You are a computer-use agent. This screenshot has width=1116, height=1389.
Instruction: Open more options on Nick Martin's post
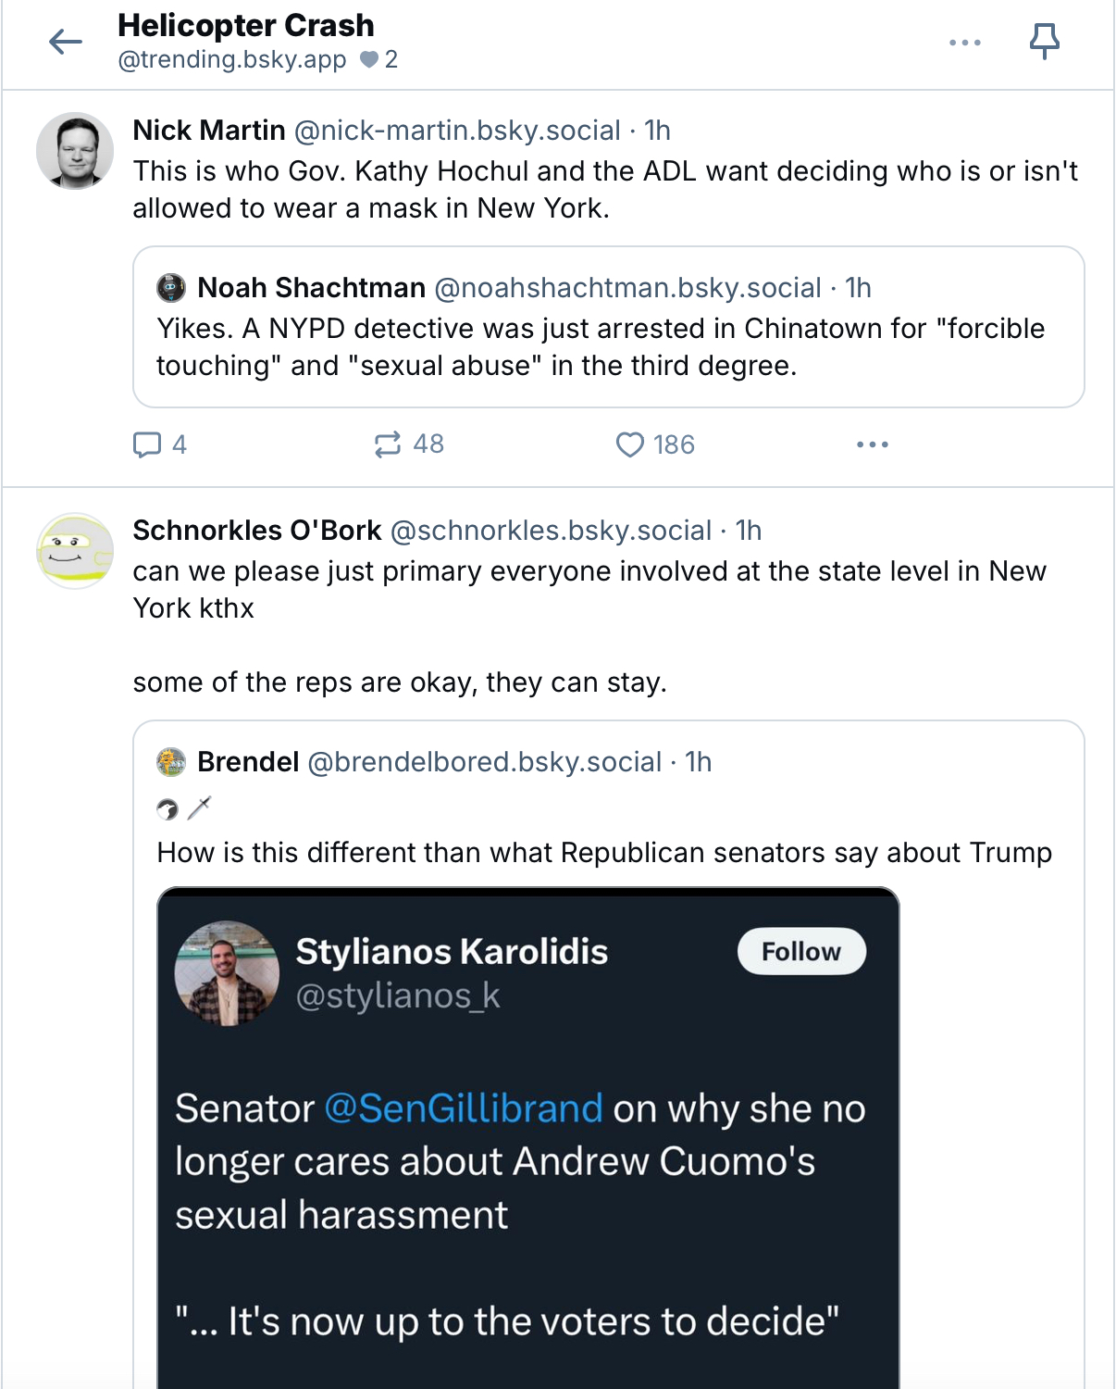(x=872, y=444)
